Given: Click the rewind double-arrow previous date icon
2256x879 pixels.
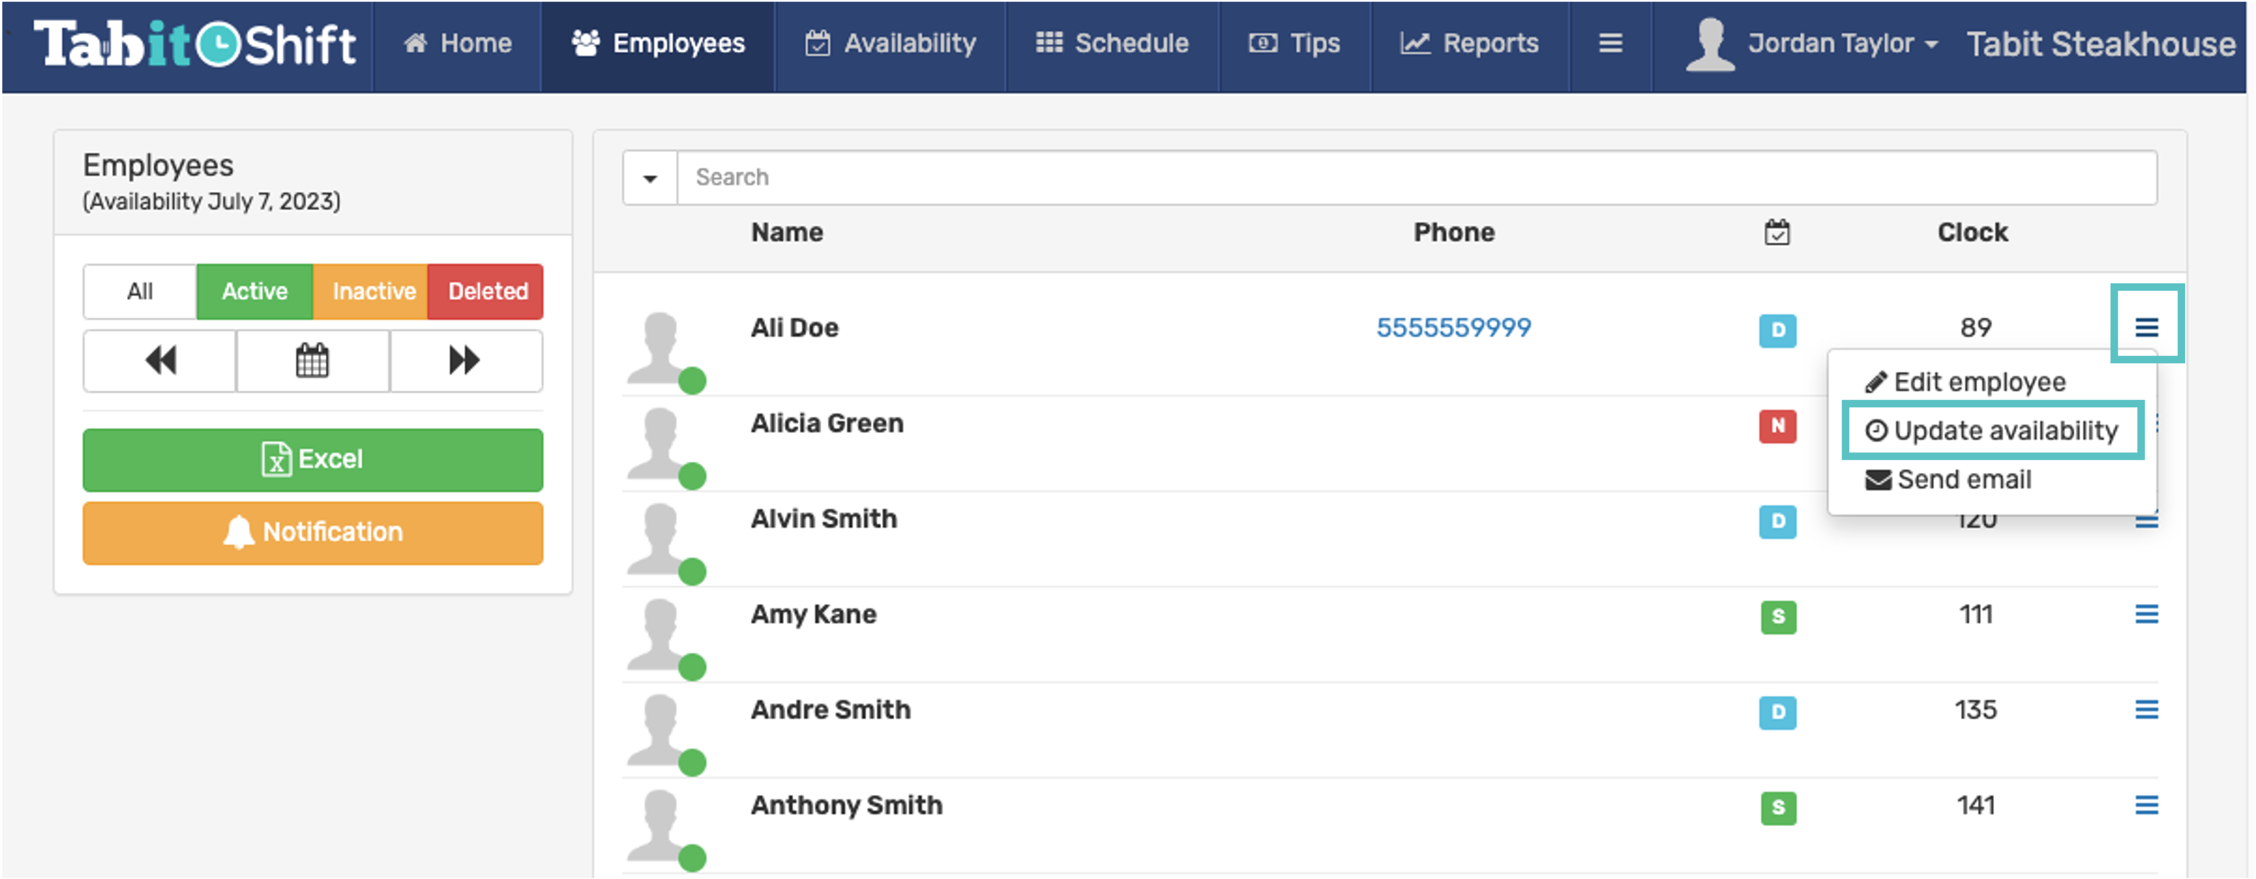Looking at the screenshot, I should coord(160,360).
